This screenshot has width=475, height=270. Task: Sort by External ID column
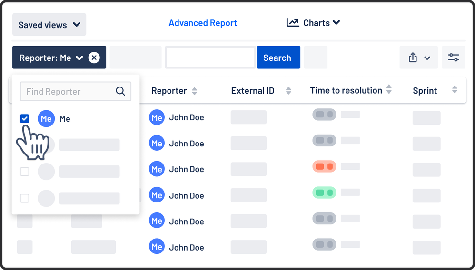tap(289, 91)
